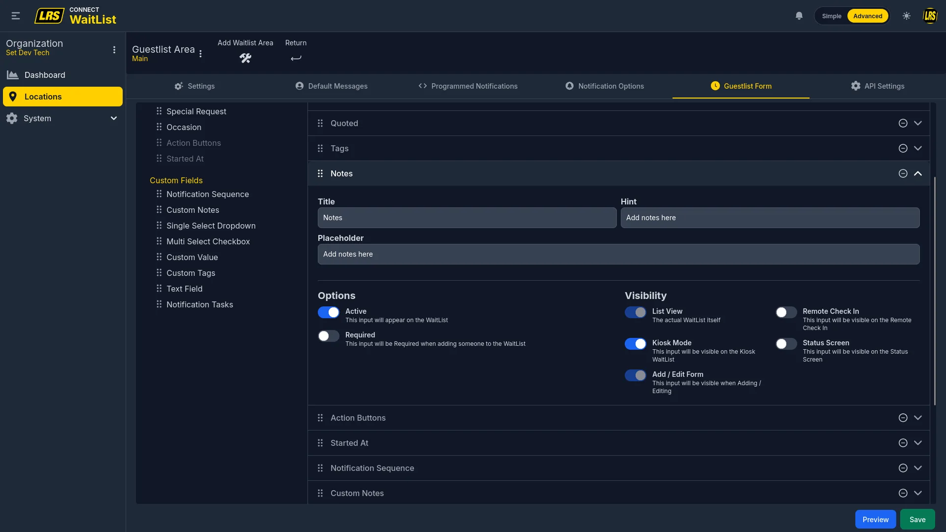Click the Return arrow icon
The height and width of the screenshot is (532, 946).
296,58
